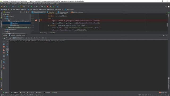Select Calculator class in project tree
This screenshot has width=170, height=96.
click(x=15, y=23)
